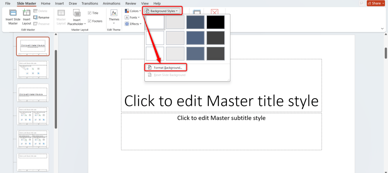Select the highlighted white background style swatch
Image resolution: width=388 pixels, height=173 pixels.
[155, 22]
